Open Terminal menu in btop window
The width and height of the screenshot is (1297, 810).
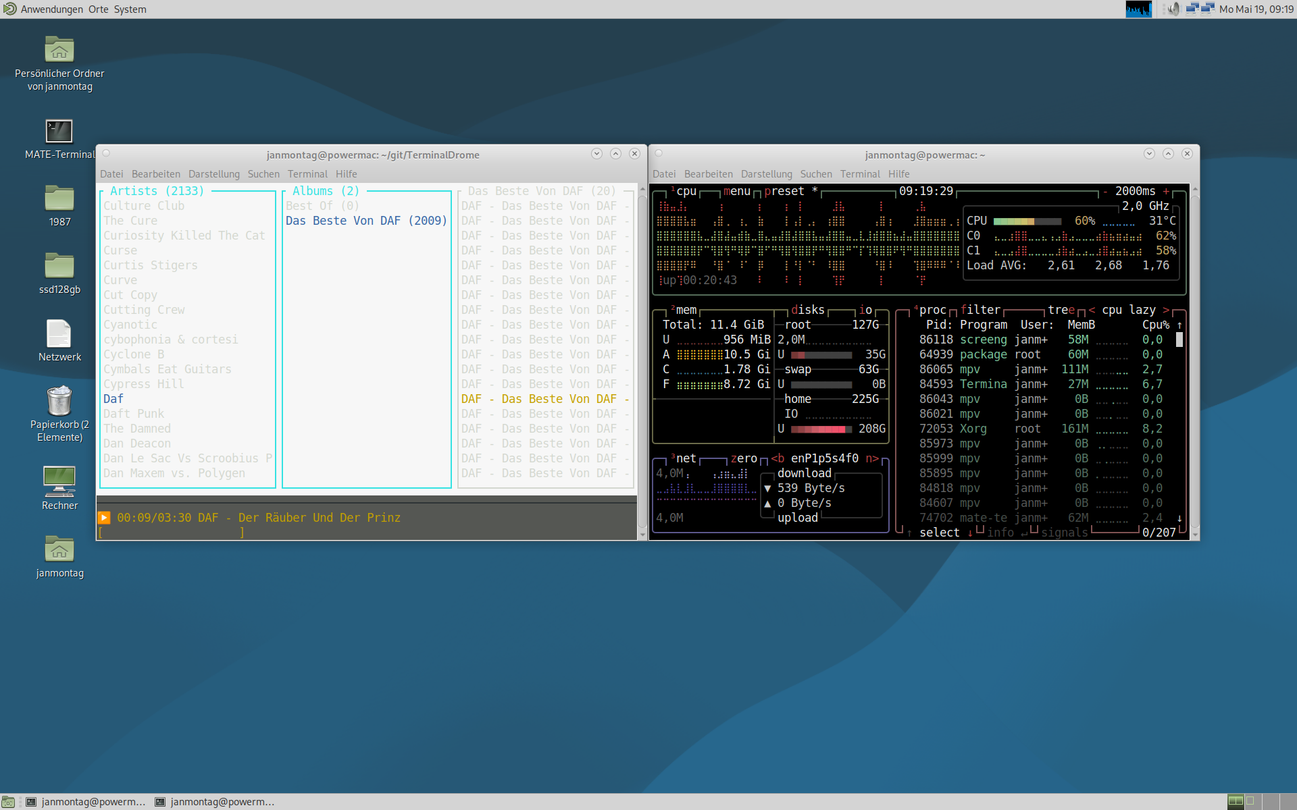[860, 174]
